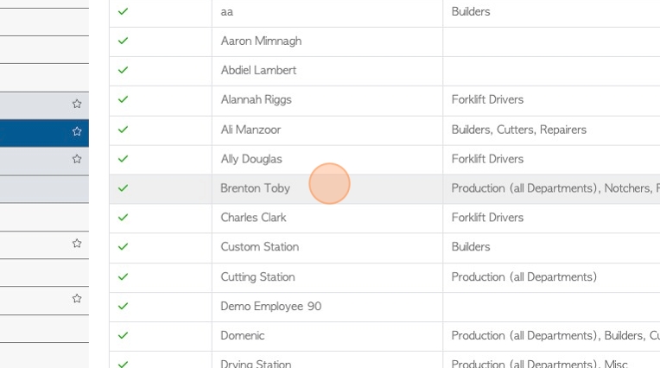
Task: Click the green checkmark beside Cutting Station
Action: (x=123, y=276)
